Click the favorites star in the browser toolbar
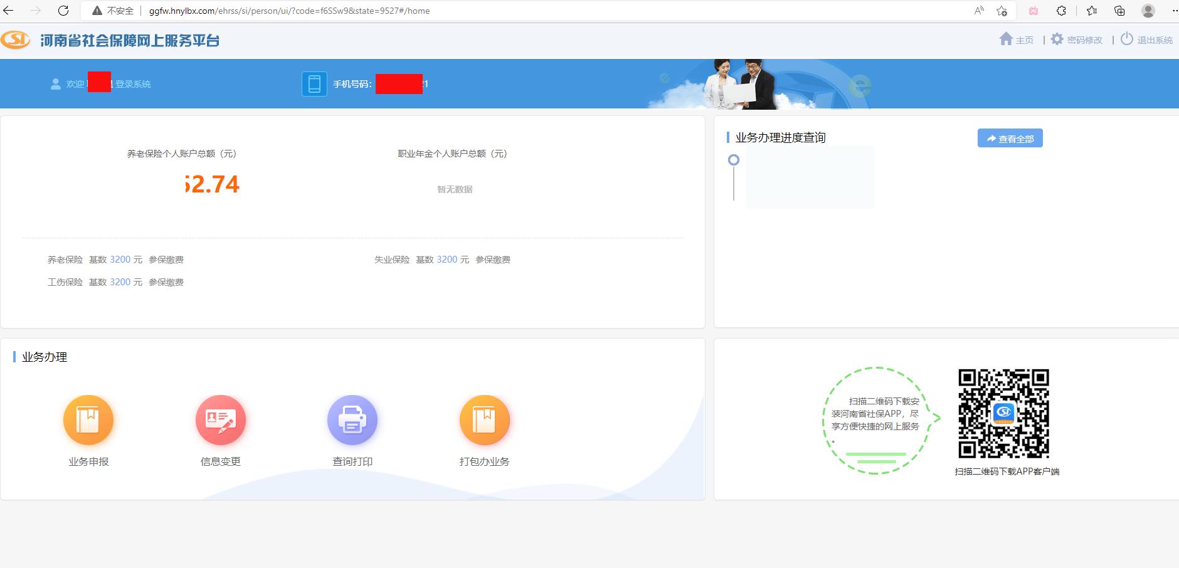 tap(1091, 11)
